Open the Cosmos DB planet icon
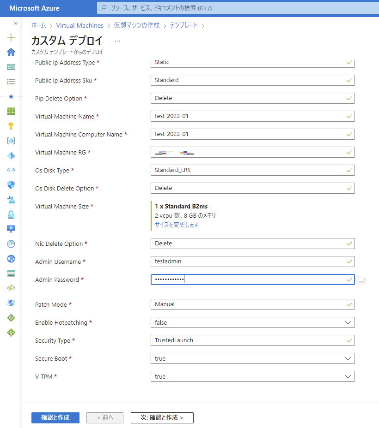 (x=11, y=303)
